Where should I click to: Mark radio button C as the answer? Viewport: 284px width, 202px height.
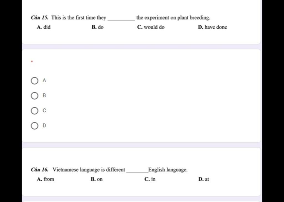click(34, 111)
